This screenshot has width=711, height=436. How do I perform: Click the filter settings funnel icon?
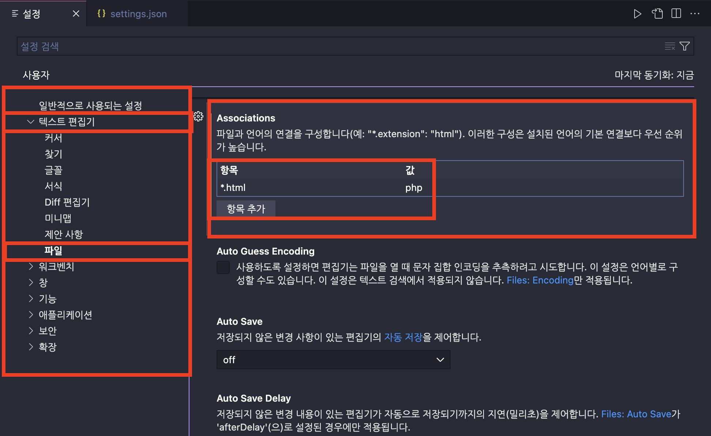tap(685, 46)
